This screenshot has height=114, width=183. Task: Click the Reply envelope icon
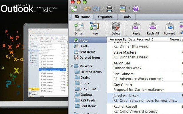point(136,28)
